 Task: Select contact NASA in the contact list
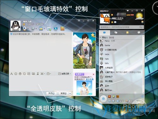[x=121, y=54]
